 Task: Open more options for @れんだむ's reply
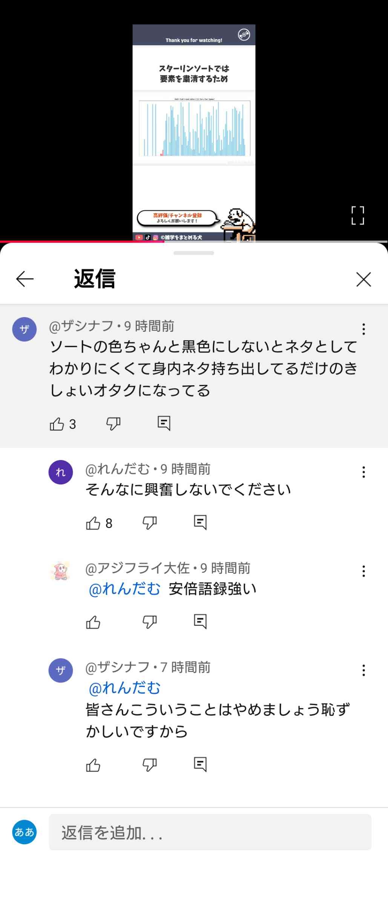pyautogui.click(x=363, y=472)
